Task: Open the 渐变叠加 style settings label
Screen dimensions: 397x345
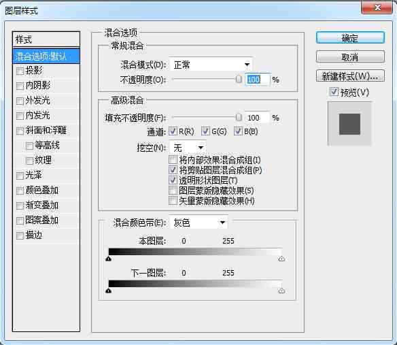Action: (x=41, y=205)
